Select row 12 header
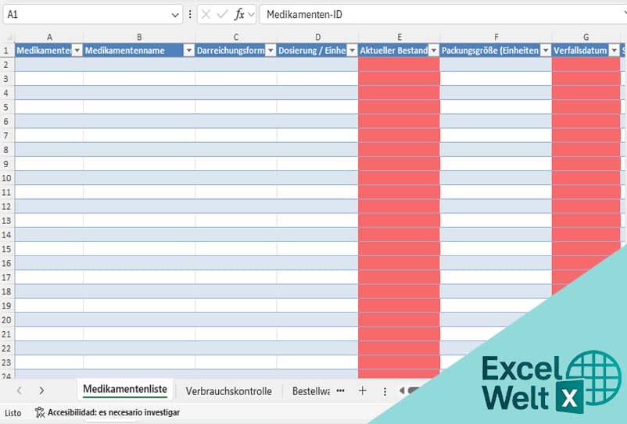This screenshot has height=424, width=627. click(x=7, y=206)
